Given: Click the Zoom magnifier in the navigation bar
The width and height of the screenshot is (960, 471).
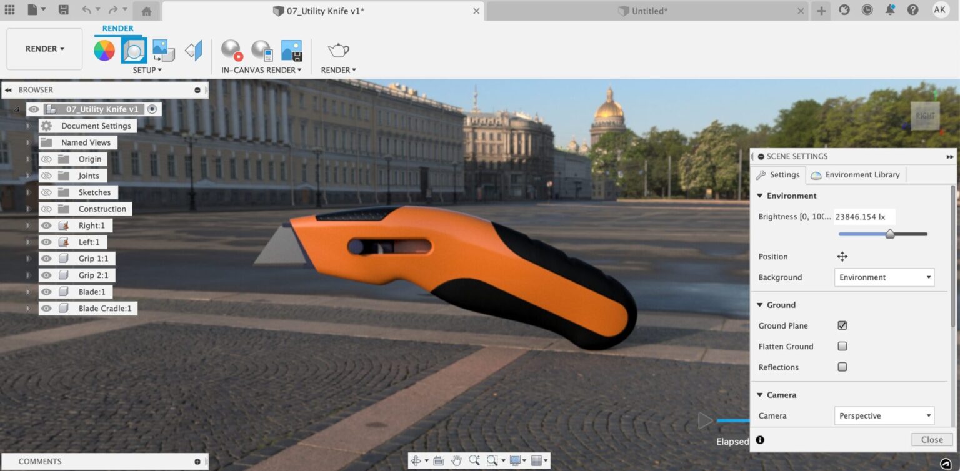Looking at the screenshot, I should tap(474, 460).
